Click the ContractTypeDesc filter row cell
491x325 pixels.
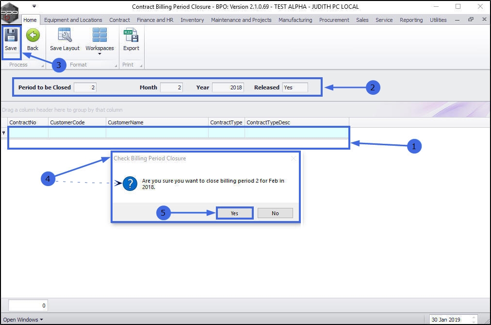coord(296,133)
